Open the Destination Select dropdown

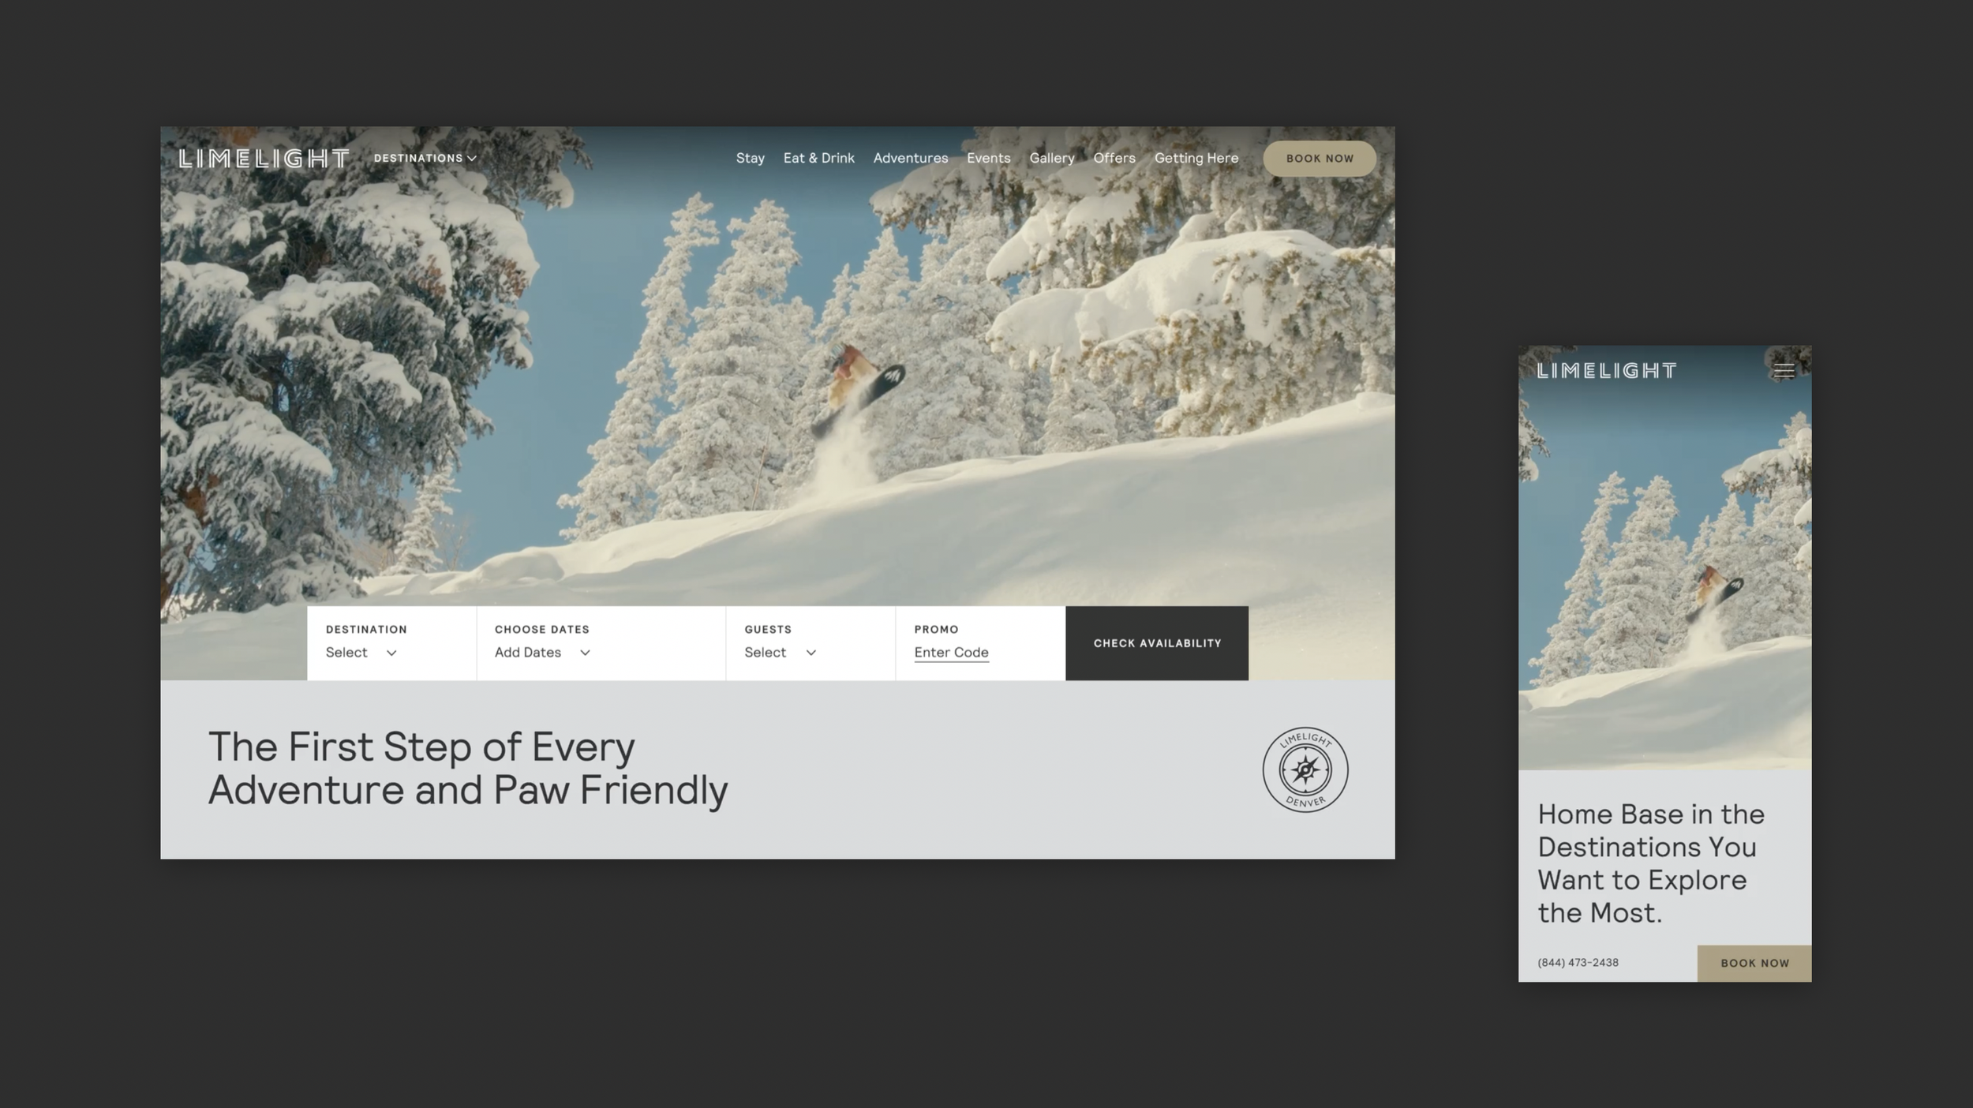point(361,653)
